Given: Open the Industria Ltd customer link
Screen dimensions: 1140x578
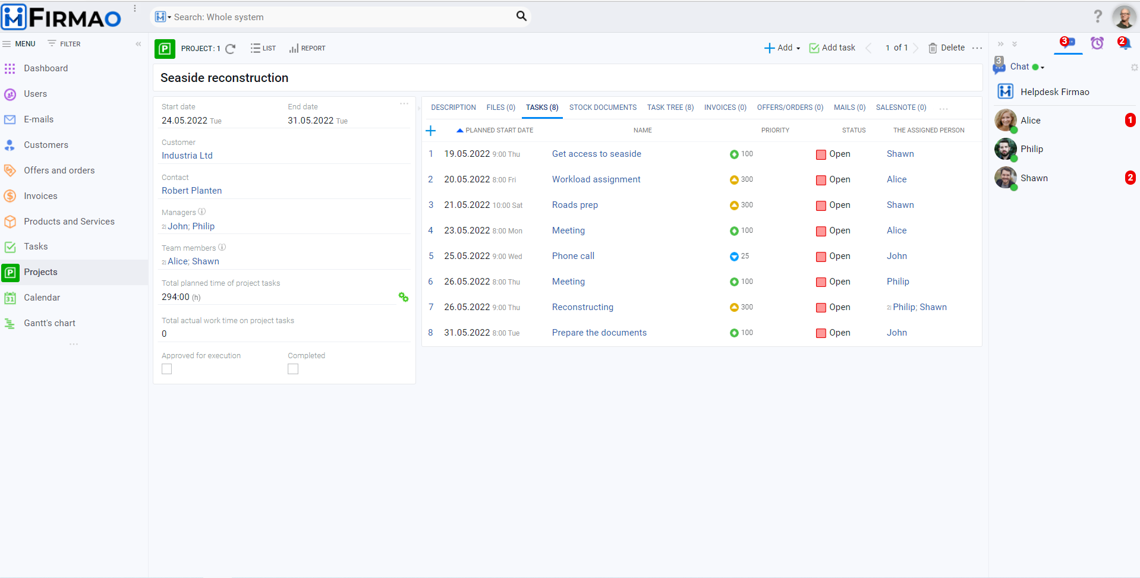Looking at the screenshot, I should tap(187, 156).
